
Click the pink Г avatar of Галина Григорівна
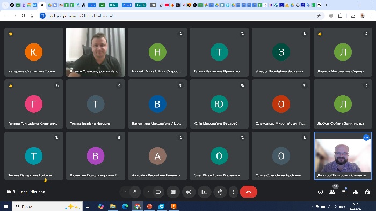pos(33,104)
